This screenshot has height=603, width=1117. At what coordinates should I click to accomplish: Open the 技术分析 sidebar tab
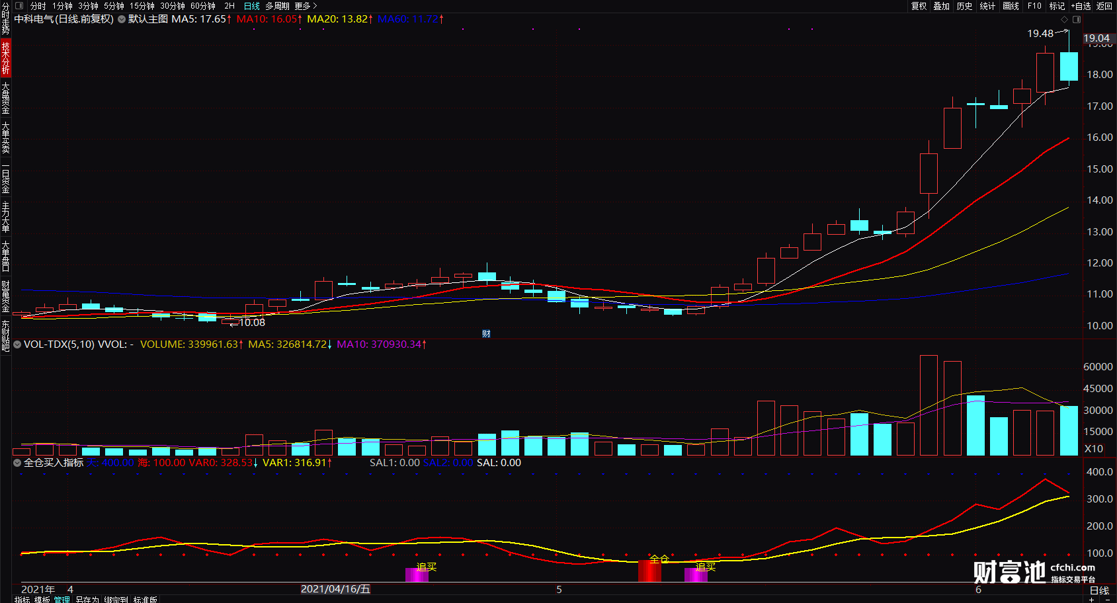(5, 58)
